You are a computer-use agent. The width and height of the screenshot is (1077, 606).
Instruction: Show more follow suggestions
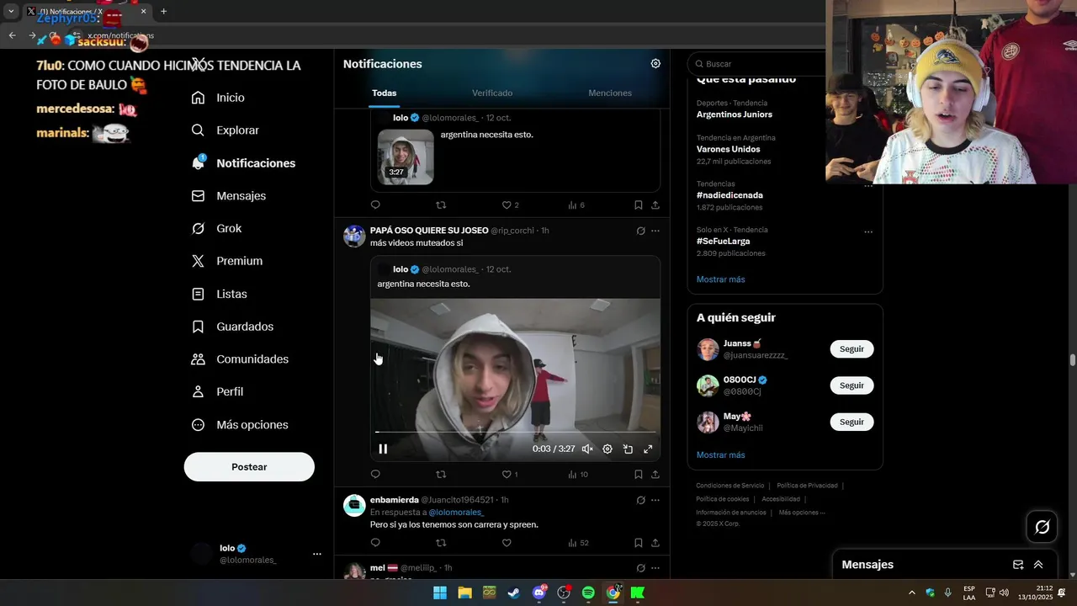coord(720,455)
